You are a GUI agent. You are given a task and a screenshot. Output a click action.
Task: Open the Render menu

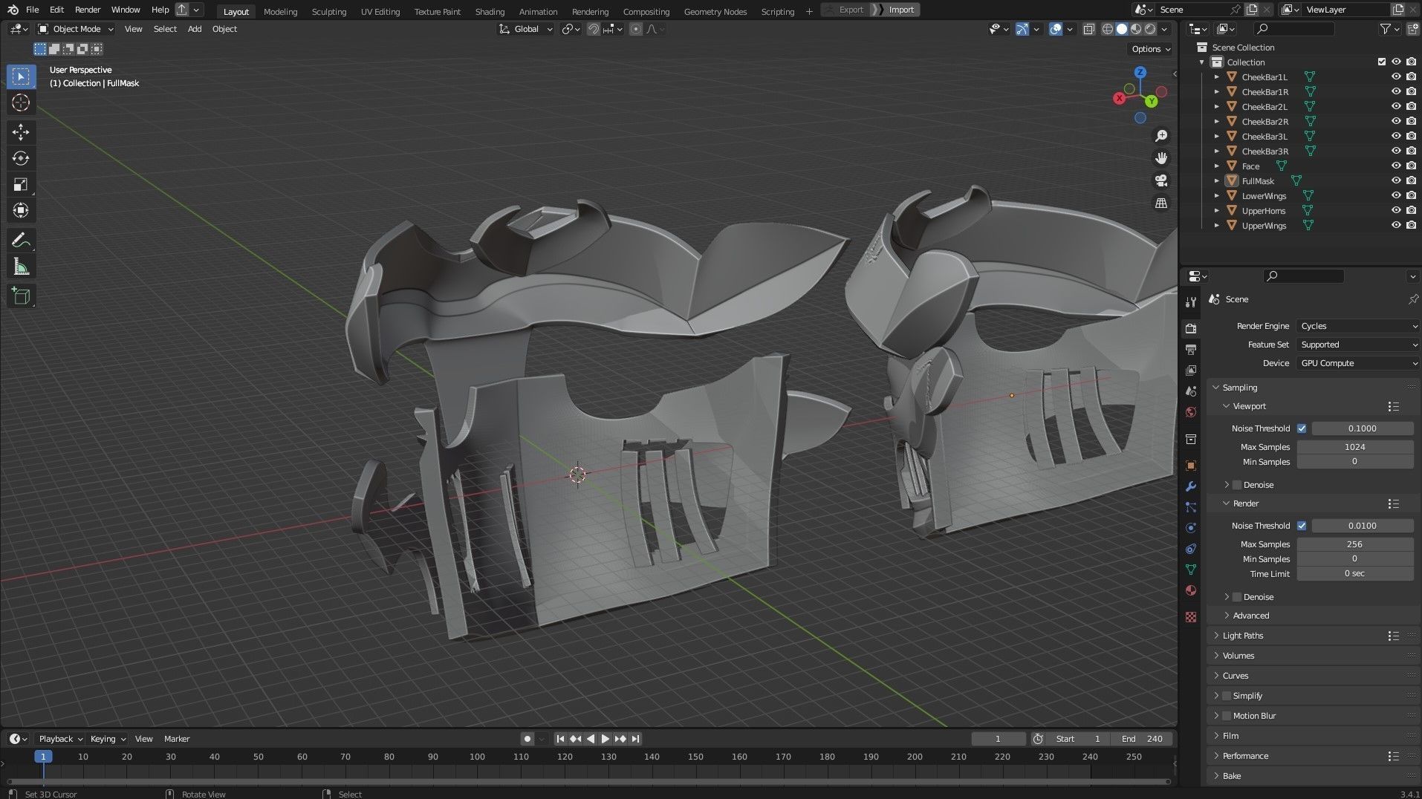pos(88,10)
